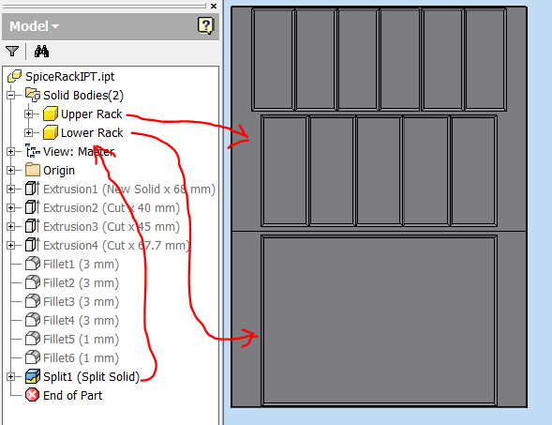552x425 pixels.
Task: Select Extrusion2 (Cut x 40 mm) label
Action: coord(112,208)
